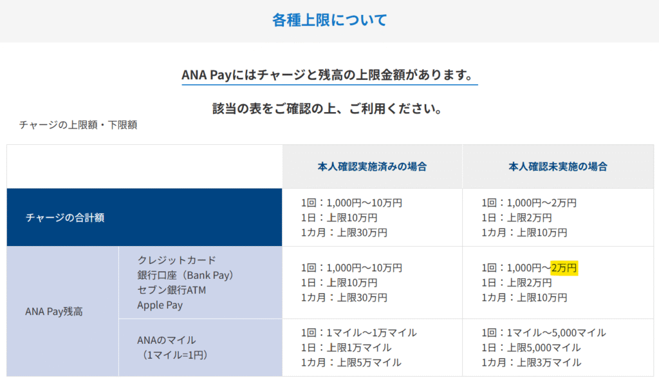Click "1カ月：上限10万円" in the クレジットカード row
659x378 pixels.
(x=524, y=298)
